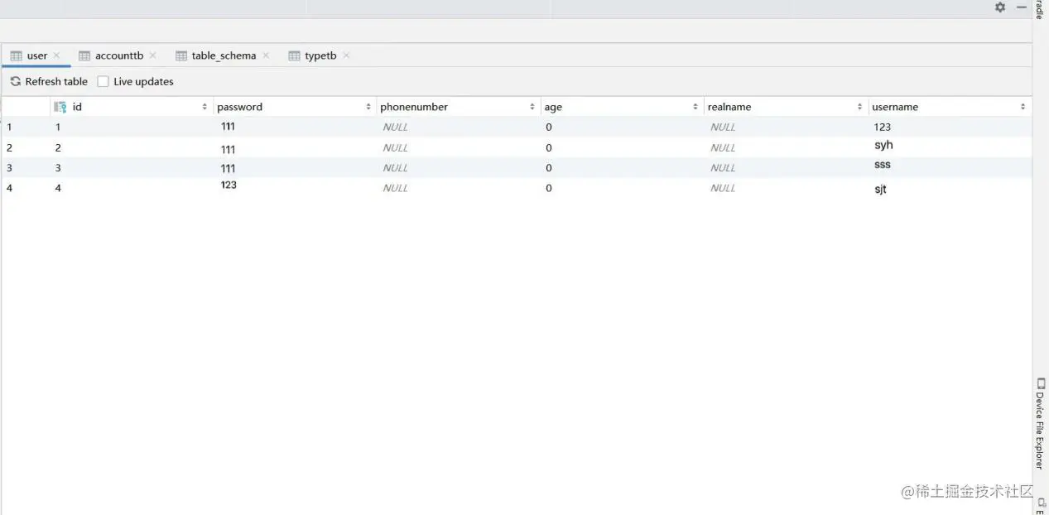Select the username column header

click(x=950, y=107)
